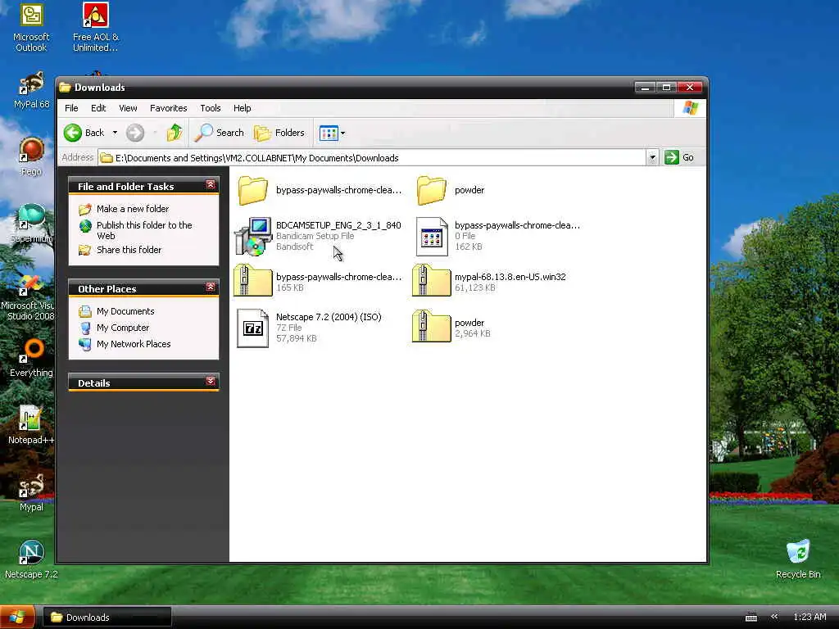Image resolution: width=839 pixels, height=629 pixels.
Task: Expand the Details panel
Action: pos(211,382)
